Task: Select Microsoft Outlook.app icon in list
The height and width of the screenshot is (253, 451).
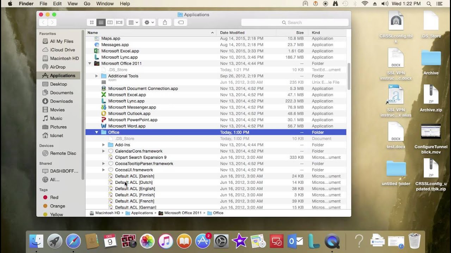Action: pos(104,113)
